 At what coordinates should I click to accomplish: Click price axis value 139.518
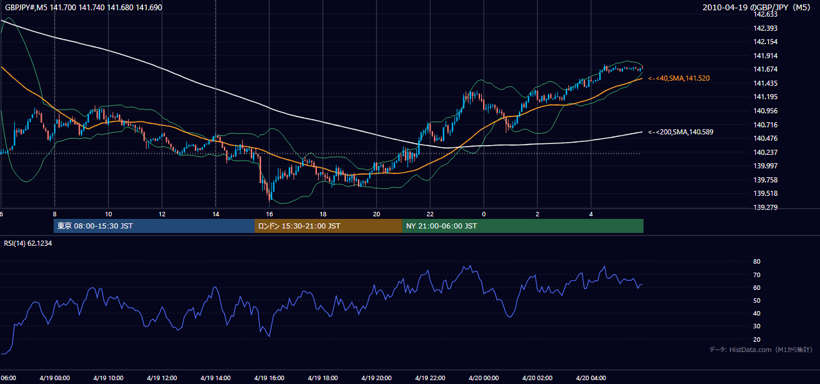765,193
